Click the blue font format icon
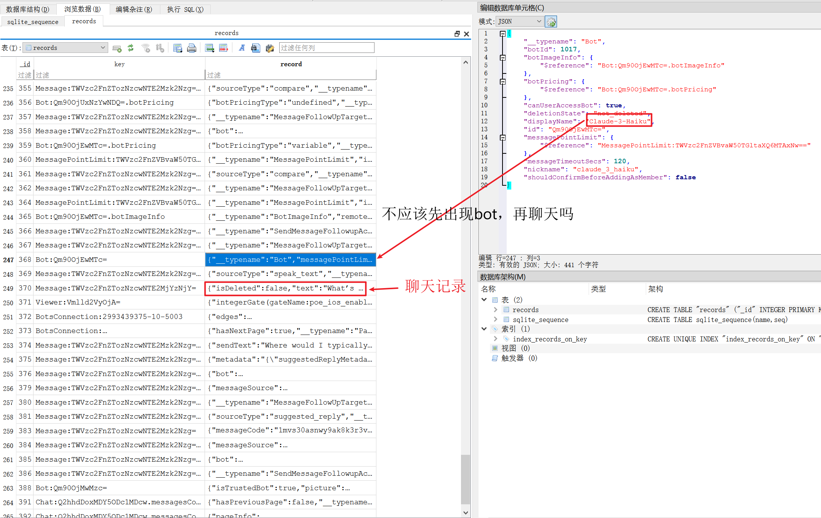The image size is (821, 518). 242,48
